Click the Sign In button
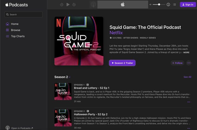 [188, 5]
